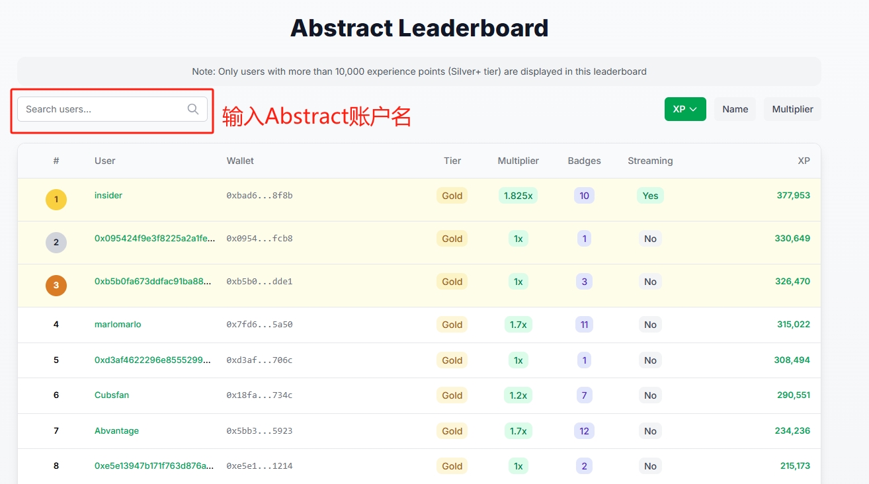
Task: Click wallet address 0x7fd6...5a50
Action: [259, 325]
